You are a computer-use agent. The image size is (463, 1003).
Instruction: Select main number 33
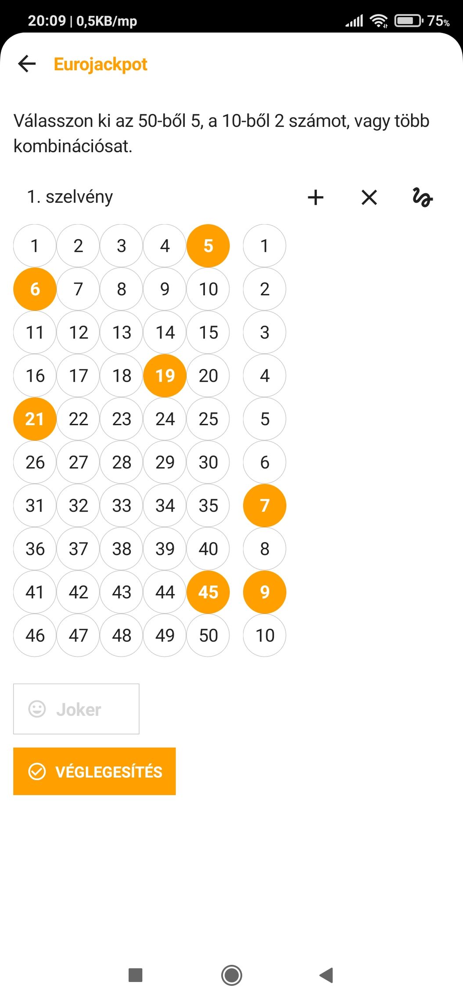click(x=122, y=505)
